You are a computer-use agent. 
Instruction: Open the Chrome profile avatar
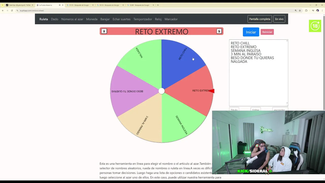(x=317, y=10)
